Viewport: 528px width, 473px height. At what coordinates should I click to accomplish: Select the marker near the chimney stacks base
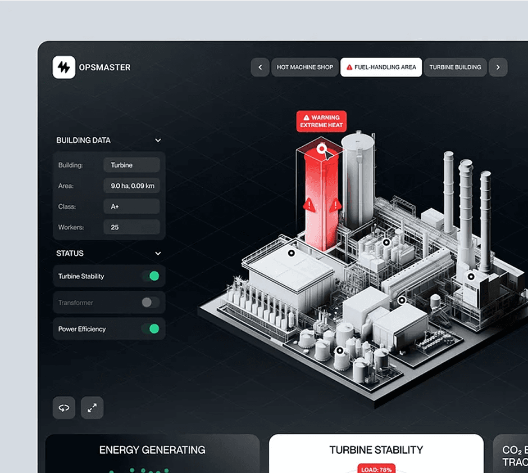471,277
